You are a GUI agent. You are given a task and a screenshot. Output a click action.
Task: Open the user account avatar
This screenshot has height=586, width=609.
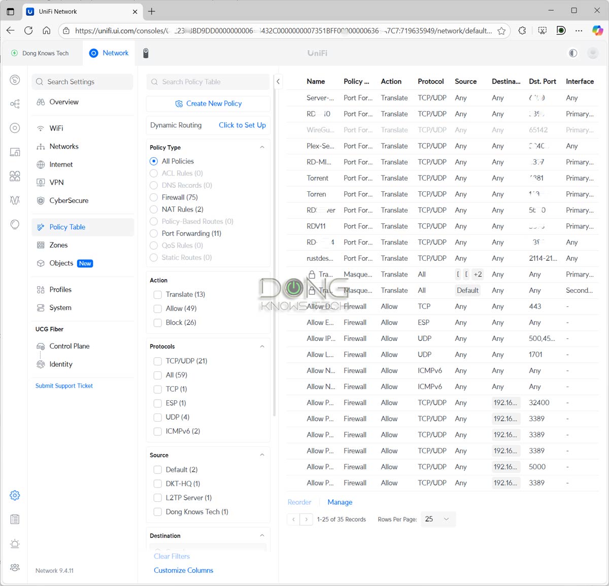(x=592, y=53)
